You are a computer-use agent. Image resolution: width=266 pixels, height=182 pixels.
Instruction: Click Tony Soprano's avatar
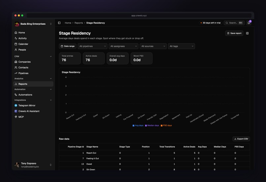17,165
